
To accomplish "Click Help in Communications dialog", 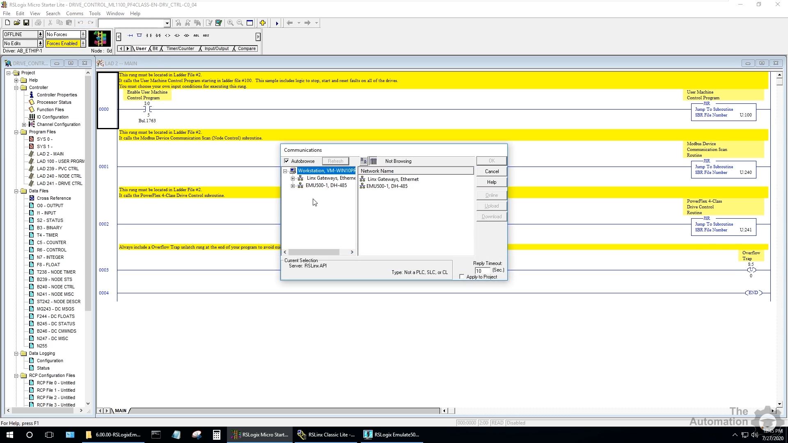I will coord(492,182).
